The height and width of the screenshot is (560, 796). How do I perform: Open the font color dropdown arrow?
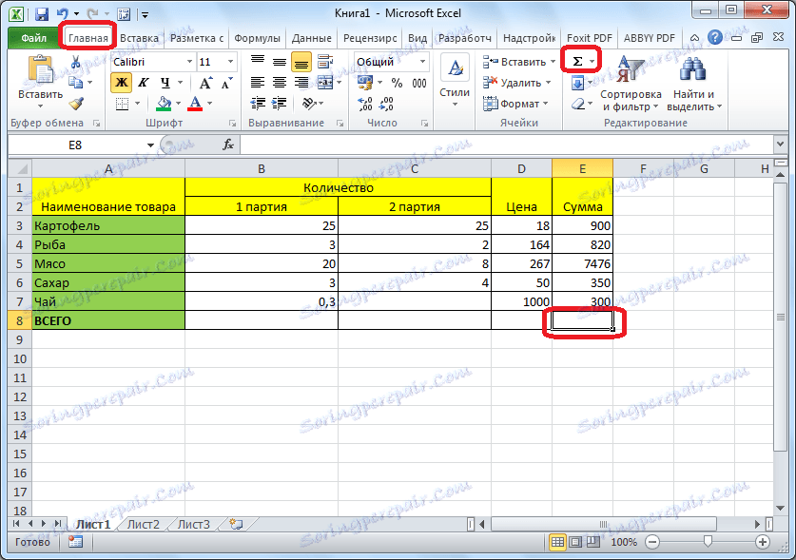[209, 102]
